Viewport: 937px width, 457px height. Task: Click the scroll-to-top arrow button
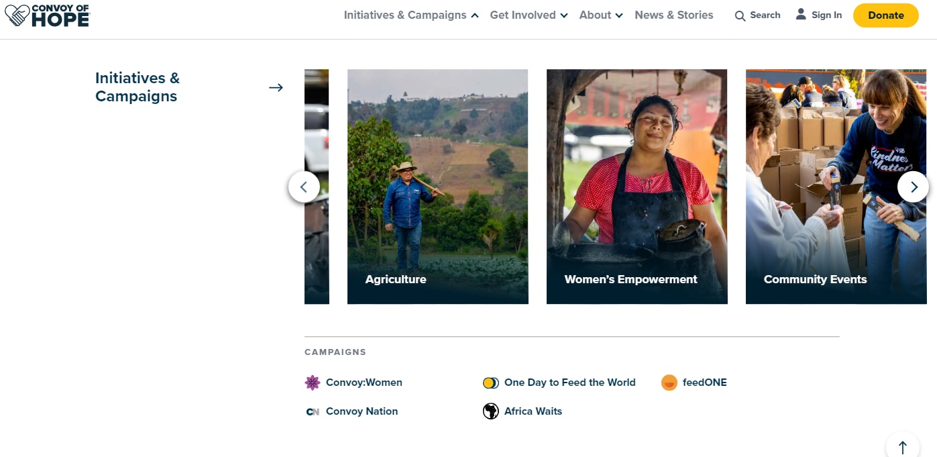pyautogui.click(x=903, y=447)
